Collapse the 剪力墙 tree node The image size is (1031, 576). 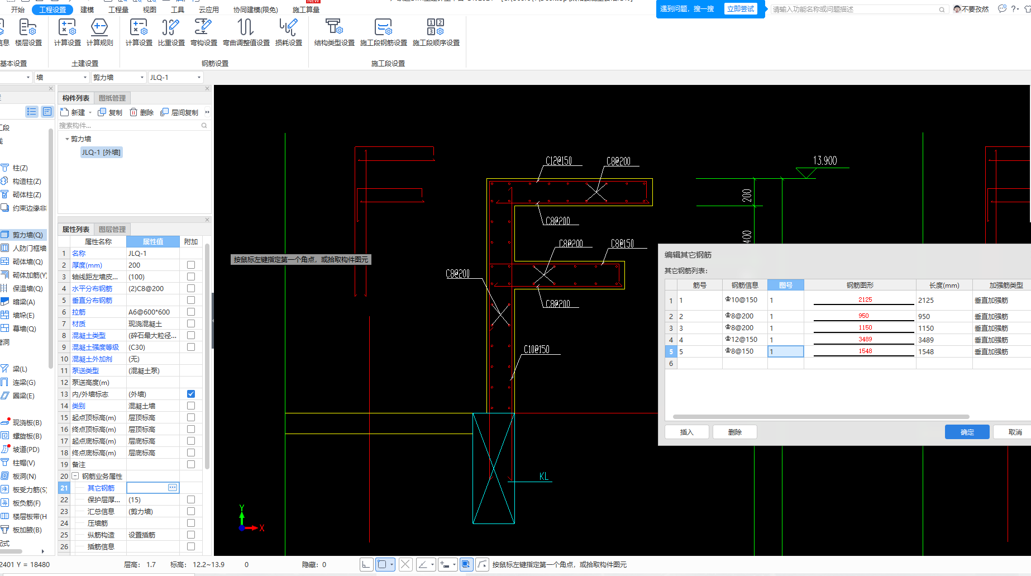(x=67, y=139)
